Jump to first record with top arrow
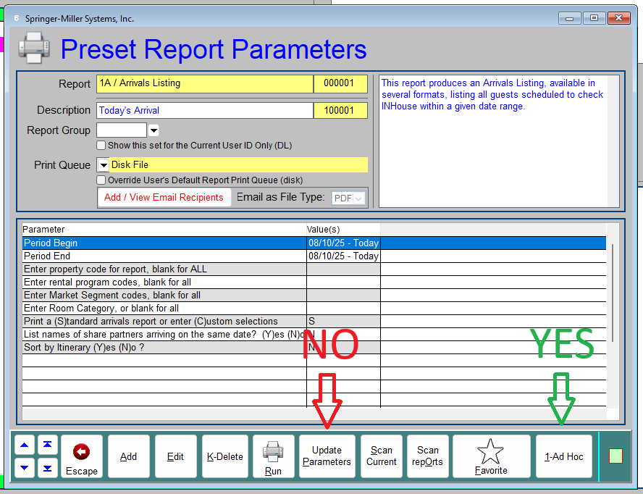Screen dimensions: 643x494 47,445
